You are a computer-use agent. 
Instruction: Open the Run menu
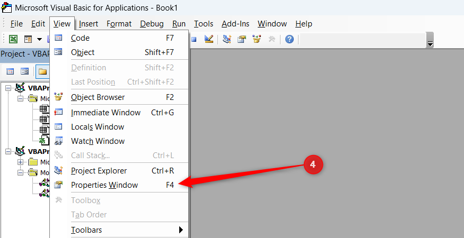179,24
